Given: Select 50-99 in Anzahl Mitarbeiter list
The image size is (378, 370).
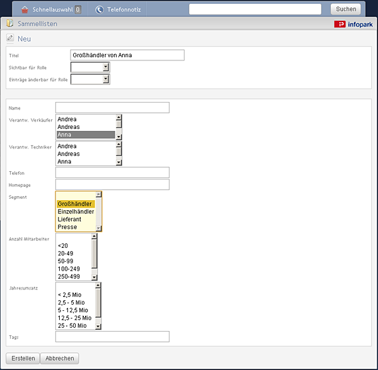Looking at the screenshot, I should (74, 261).
